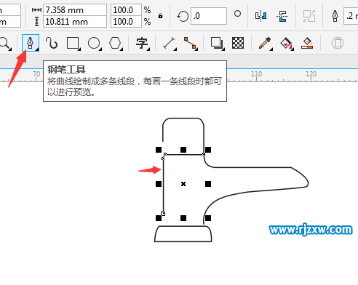
Task: Select the Parallel Dimension tool
Action: [170, 44]
